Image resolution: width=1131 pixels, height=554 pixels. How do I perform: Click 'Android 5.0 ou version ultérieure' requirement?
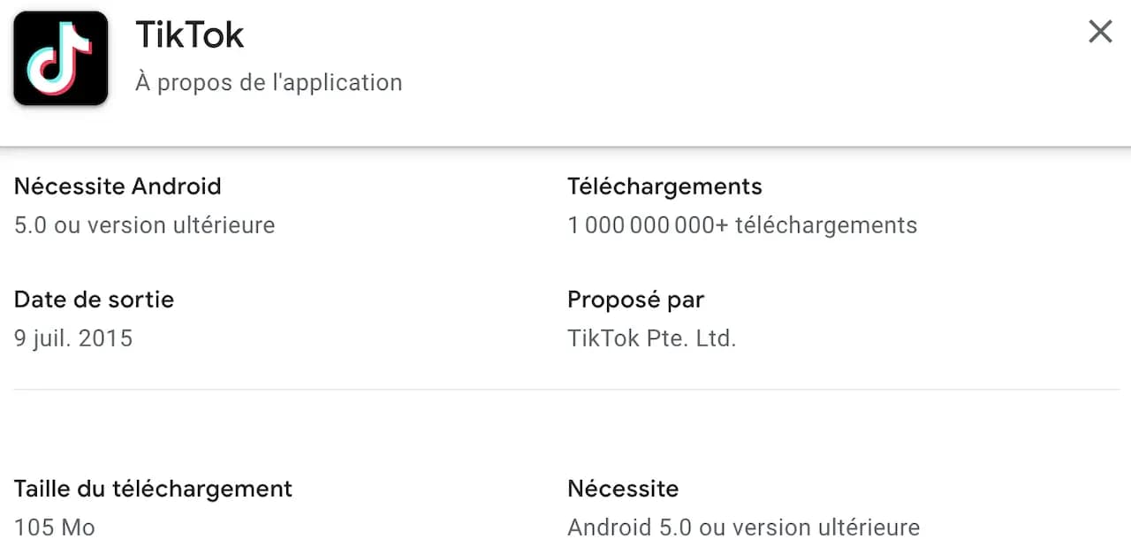(742, 527)
